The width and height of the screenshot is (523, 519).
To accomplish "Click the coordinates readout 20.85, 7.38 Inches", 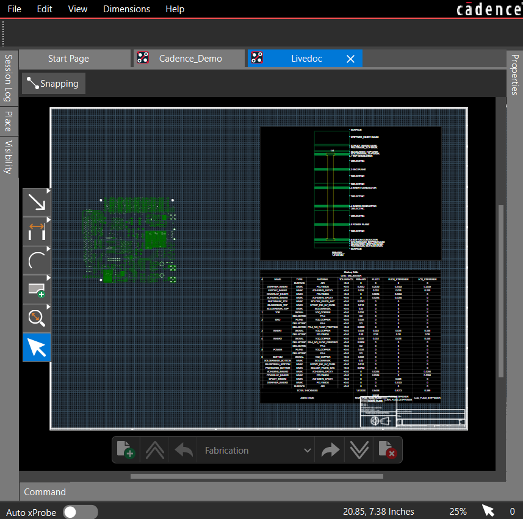I will (378, 511).
